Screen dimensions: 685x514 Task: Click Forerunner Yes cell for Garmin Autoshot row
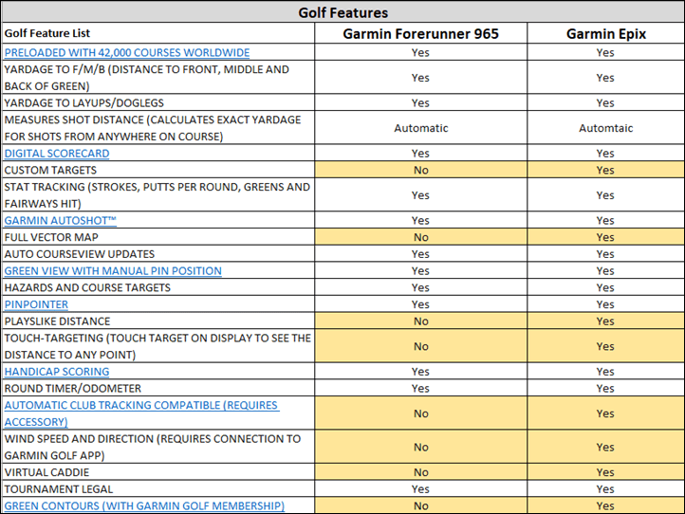click(420, 221)
